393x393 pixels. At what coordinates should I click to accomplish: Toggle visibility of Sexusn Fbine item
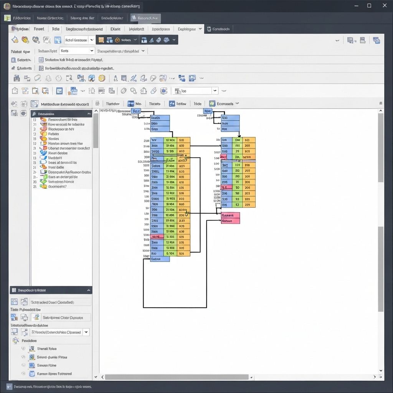point(23,365)
